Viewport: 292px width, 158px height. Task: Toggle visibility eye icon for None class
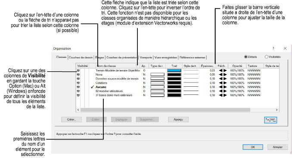[x=78, y=75]
